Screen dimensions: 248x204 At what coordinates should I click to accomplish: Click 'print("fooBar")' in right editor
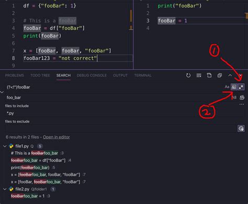[x=179, y=6]
